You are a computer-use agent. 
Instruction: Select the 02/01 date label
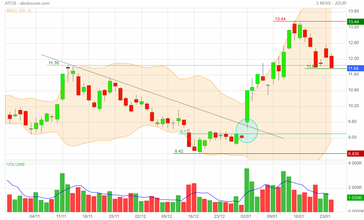point(246,216)
